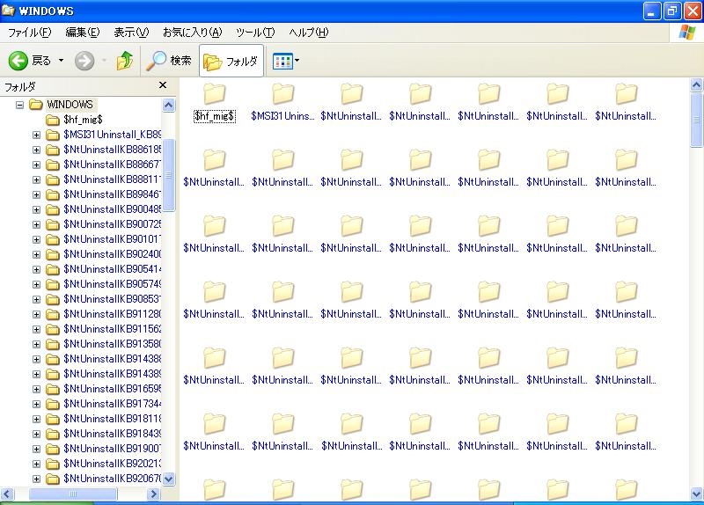Image resolution: width=704 pixels, height=505 pixels.
Task: Open the 戻る back history dropdown arrow
Action: (61, 61)
